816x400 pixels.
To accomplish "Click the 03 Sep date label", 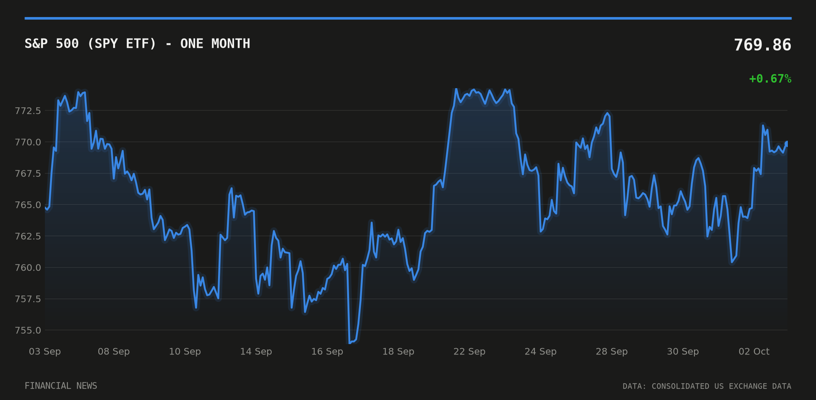I will [x=45, y=351].
